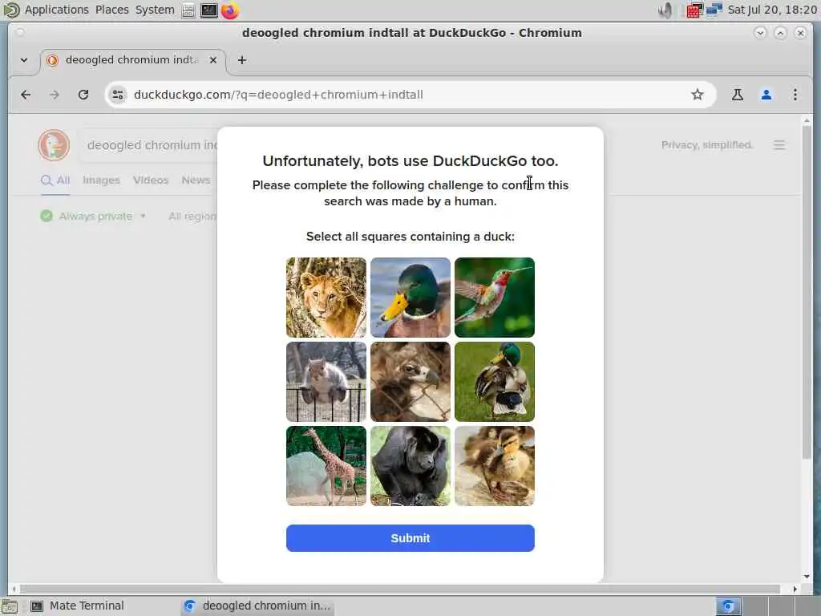Viewport: 821px width, 616px height.
Task: Switch to the News search tab
Action: pyautogui.click(x=196, y=180)
